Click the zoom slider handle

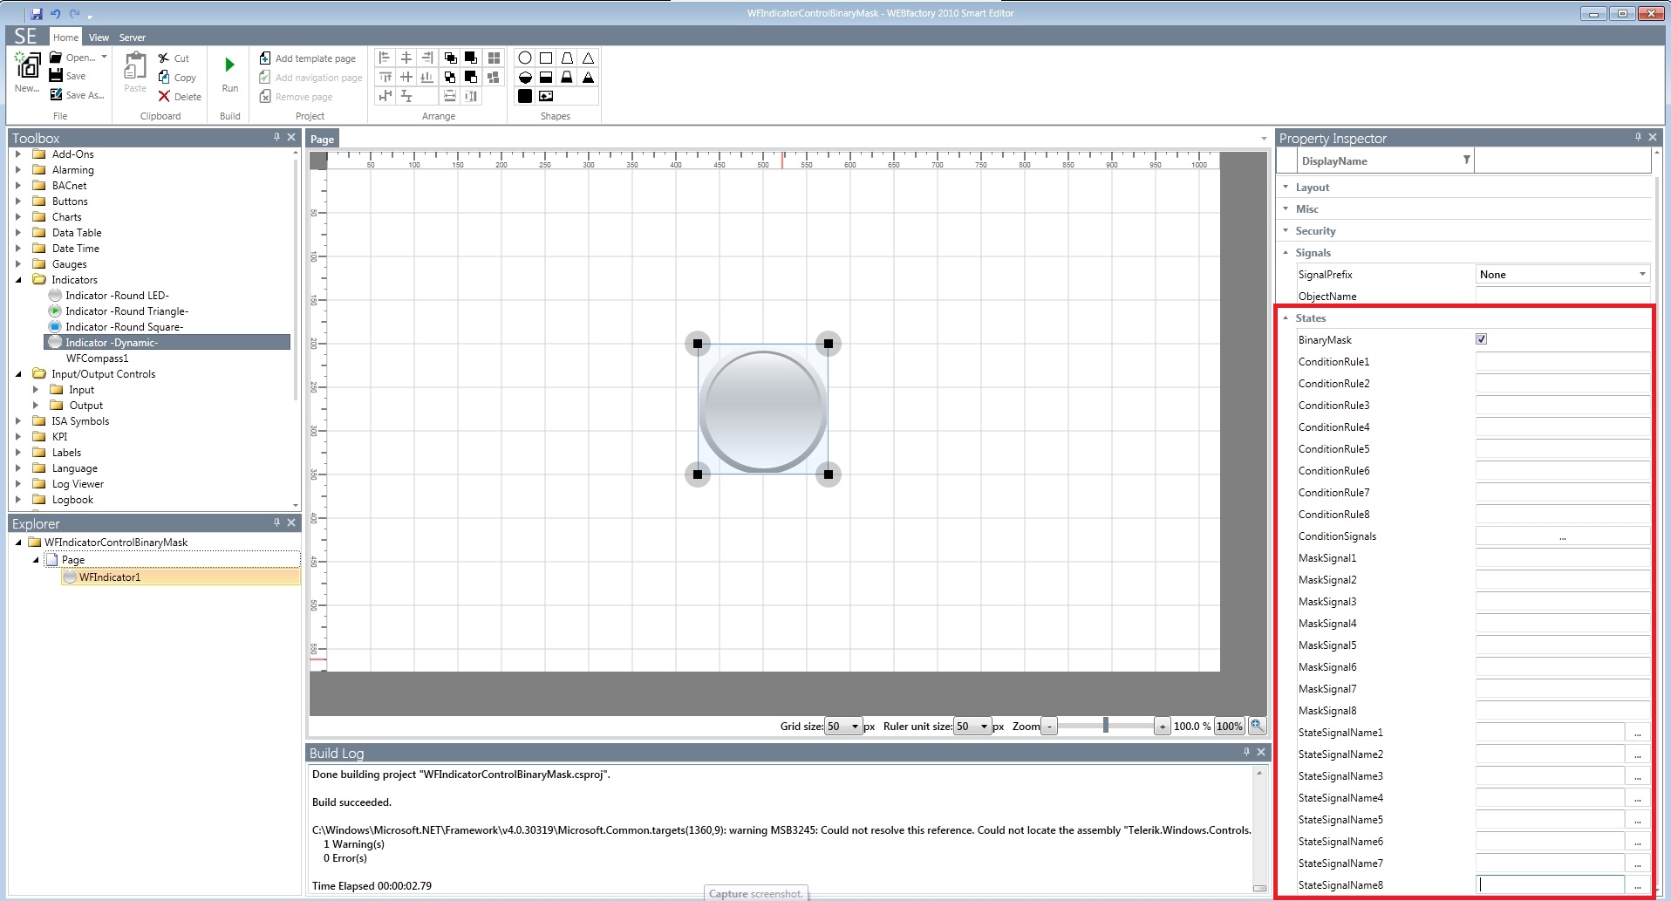1105,726
